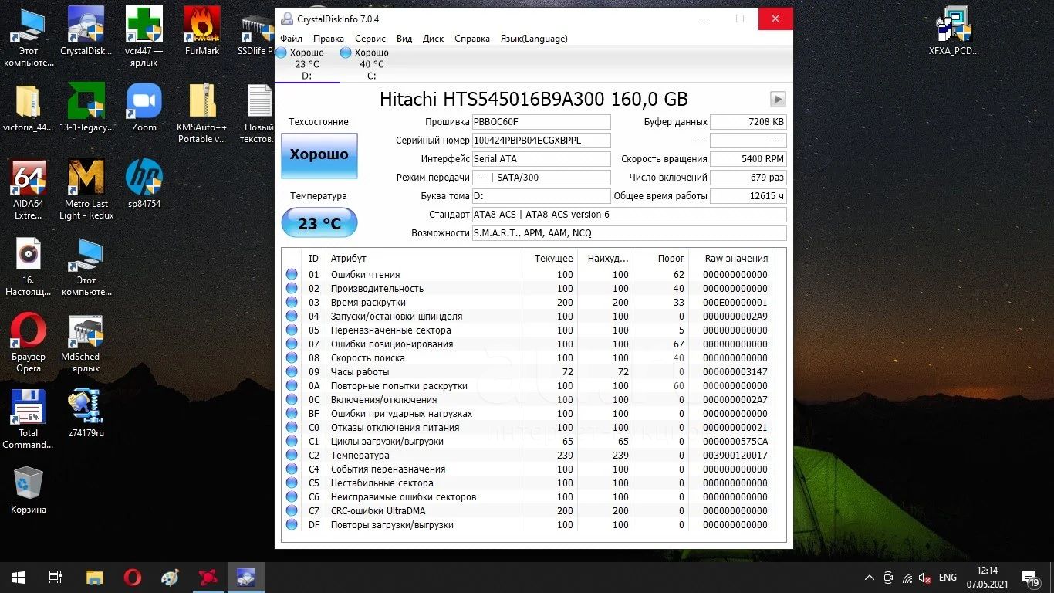Screen dimensions: 1054x593
Task: Click the Raw-значения column header
Action: tap(735, 259)
